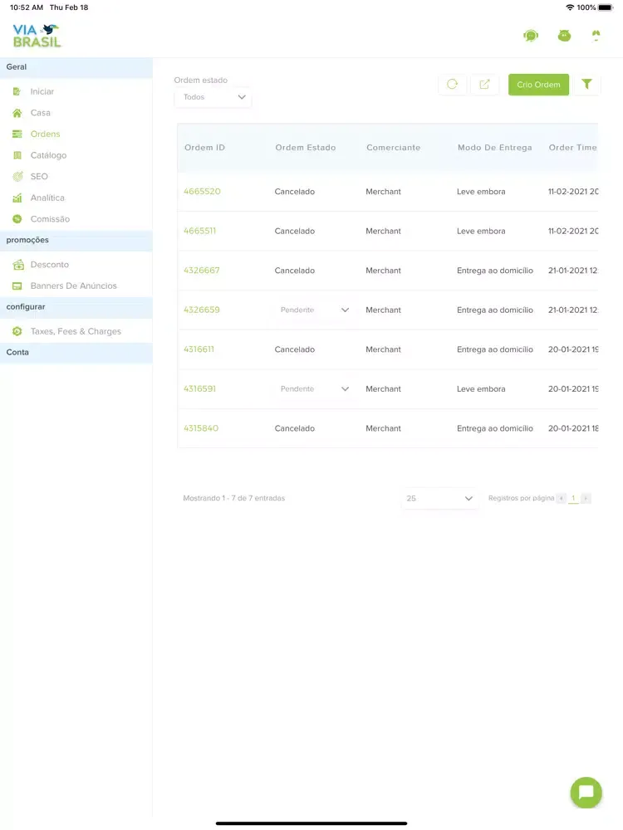Screen dimensions: 623x830
Task: Open order 4316611 link
Action: [x=199, y=349]
